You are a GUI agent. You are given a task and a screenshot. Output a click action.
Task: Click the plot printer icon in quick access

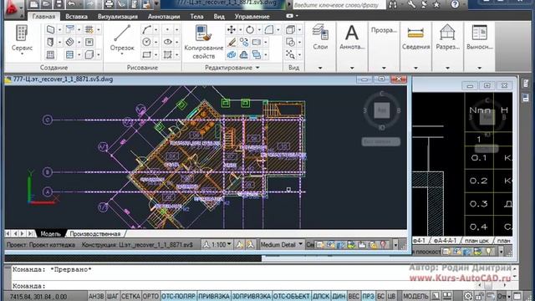point(109,4)
